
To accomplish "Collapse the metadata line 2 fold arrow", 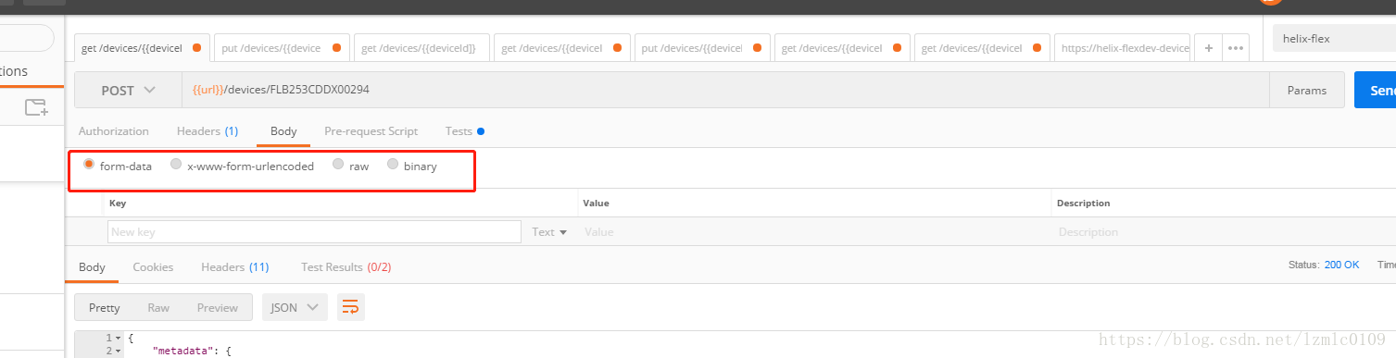I will click(x=119, y=352).
